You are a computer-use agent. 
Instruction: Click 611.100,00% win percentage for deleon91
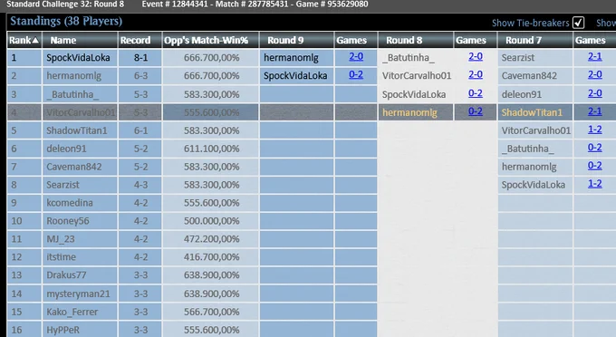point(211,149)
